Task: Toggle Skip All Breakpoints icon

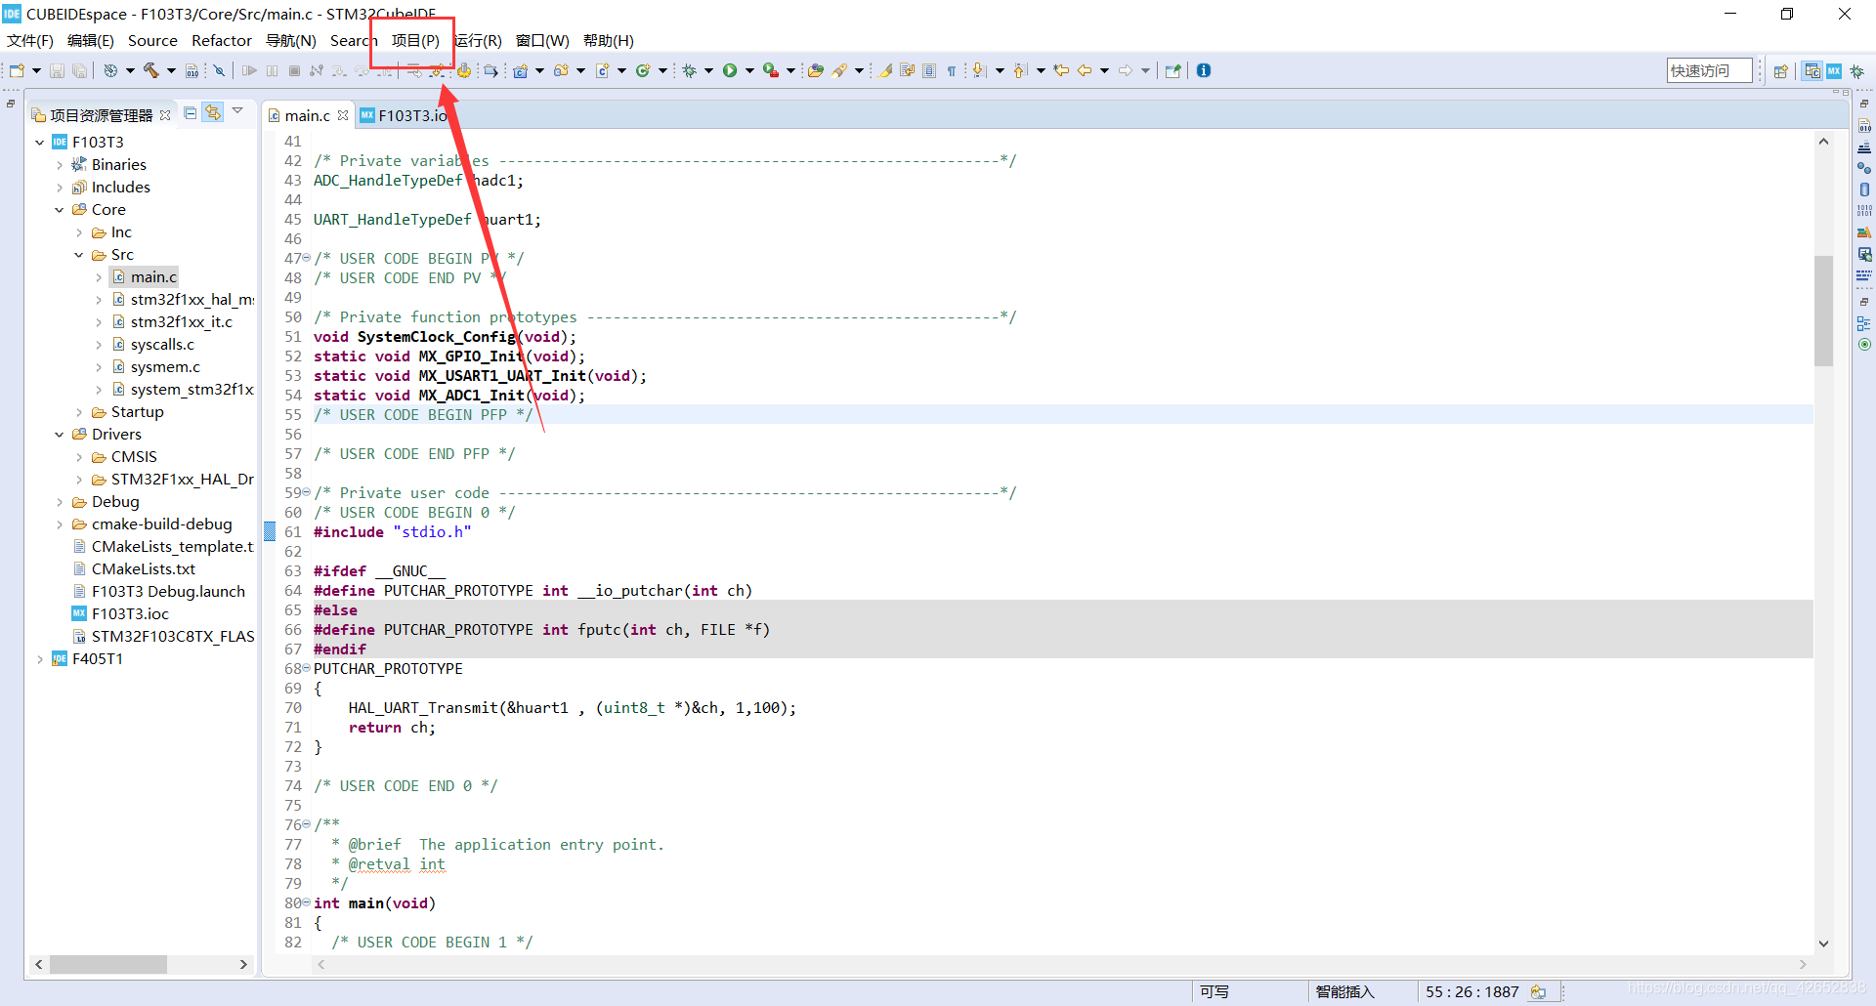Action: tap(219, 70)
